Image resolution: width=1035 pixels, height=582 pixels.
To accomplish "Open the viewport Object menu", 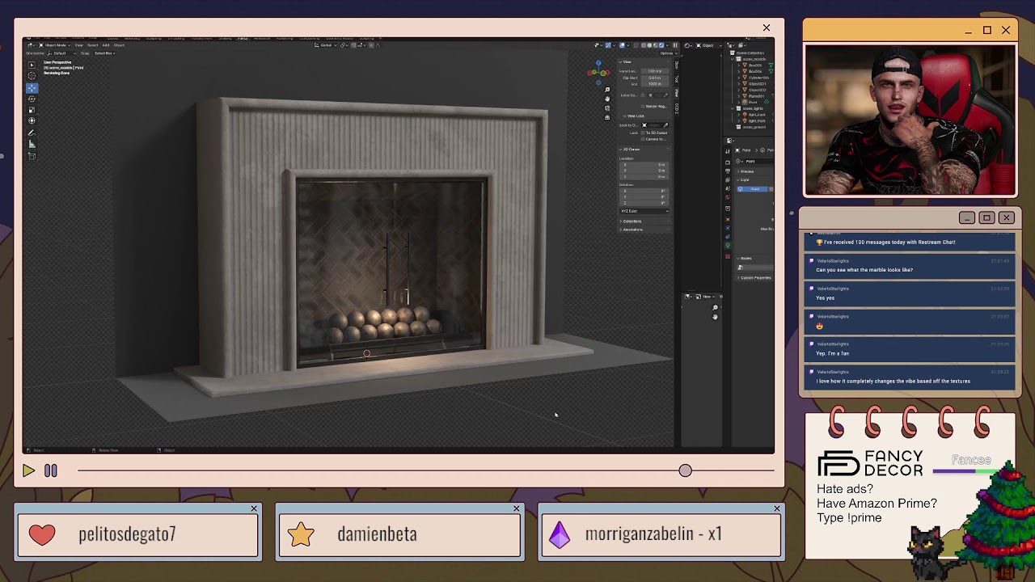I will pyautogui.click(x=119, y=45).
